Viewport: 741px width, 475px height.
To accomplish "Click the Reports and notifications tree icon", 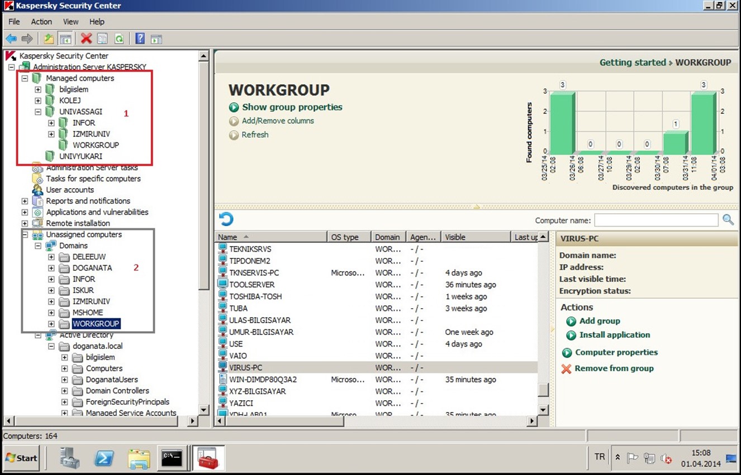I will [37, 201].
